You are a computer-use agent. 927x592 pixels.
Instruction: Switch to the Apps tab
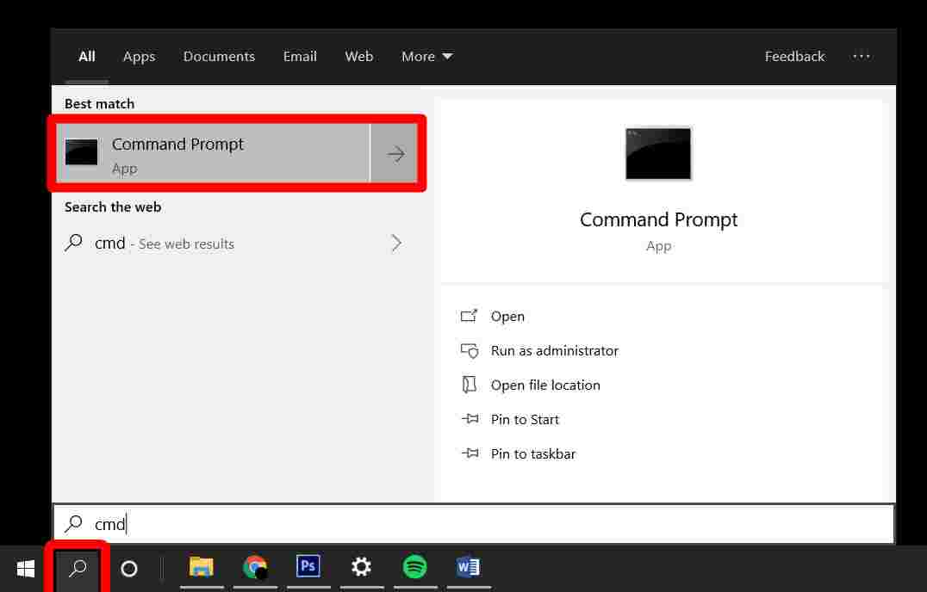tap(139, 56)
